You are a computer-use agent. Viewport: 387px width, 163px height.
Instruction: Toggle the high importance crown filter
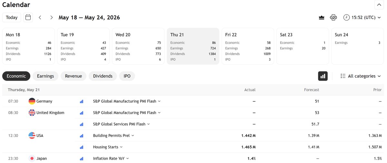click(x=322, y=17)
